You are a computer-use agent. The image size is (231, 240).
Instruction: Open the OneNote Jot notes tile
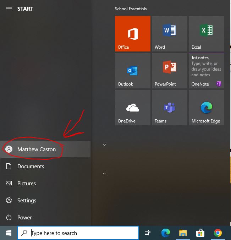(x=207, y=71)
